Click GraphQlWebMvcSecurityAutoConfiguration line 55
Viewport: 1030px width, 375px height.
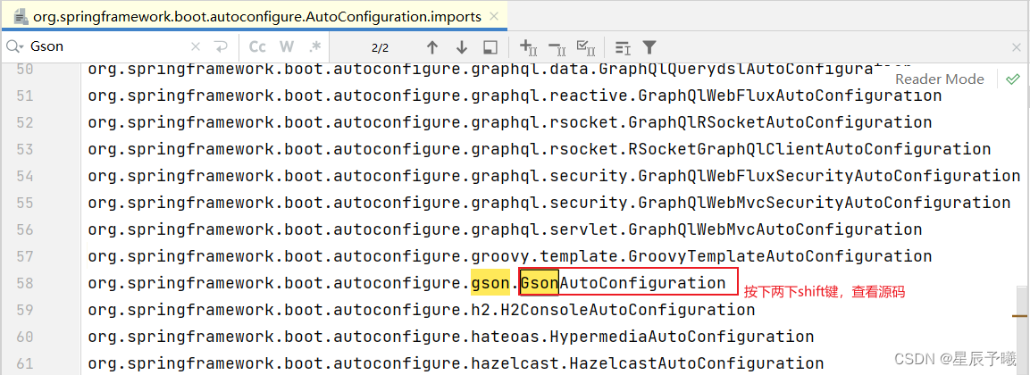[825, 203]
